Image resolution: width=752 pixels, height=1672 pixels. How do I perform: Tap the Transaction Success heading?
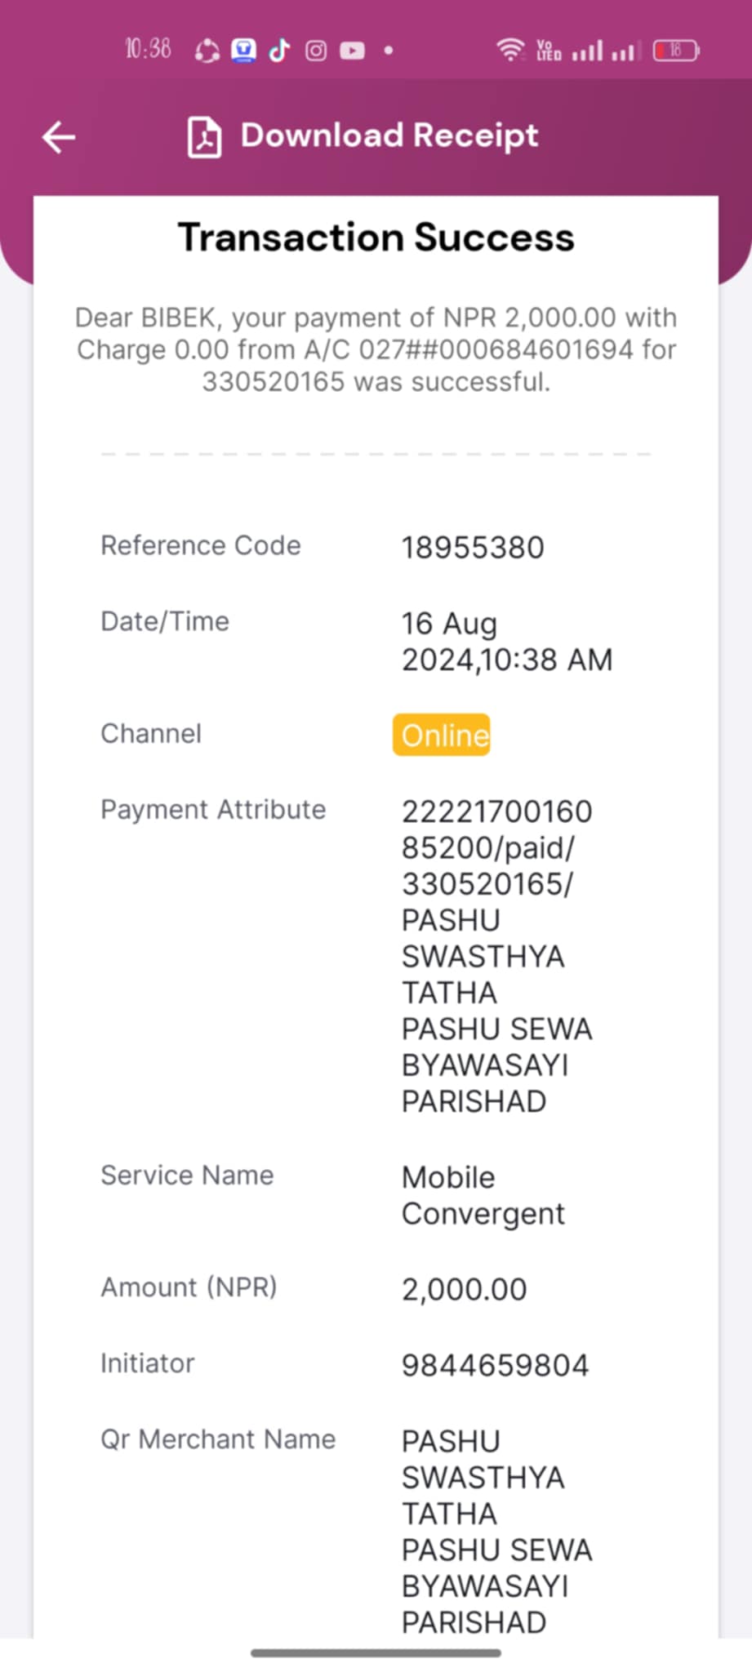tap(376, 238)
